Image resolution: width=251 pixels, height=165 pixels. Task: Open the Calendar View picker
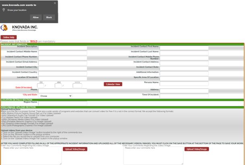coord(113,84)
